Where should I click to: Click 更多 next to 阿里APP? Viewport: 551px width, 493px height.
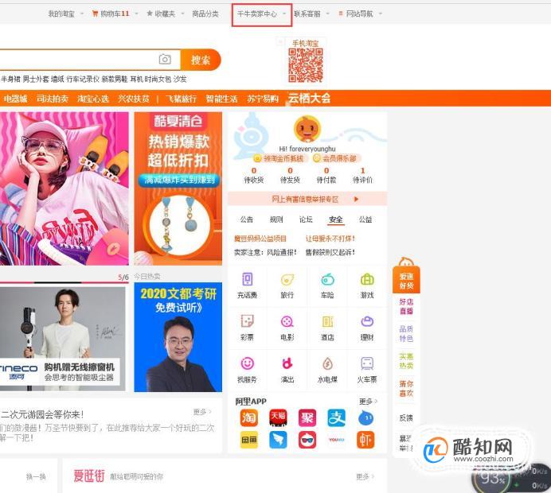tap(368, 401)
